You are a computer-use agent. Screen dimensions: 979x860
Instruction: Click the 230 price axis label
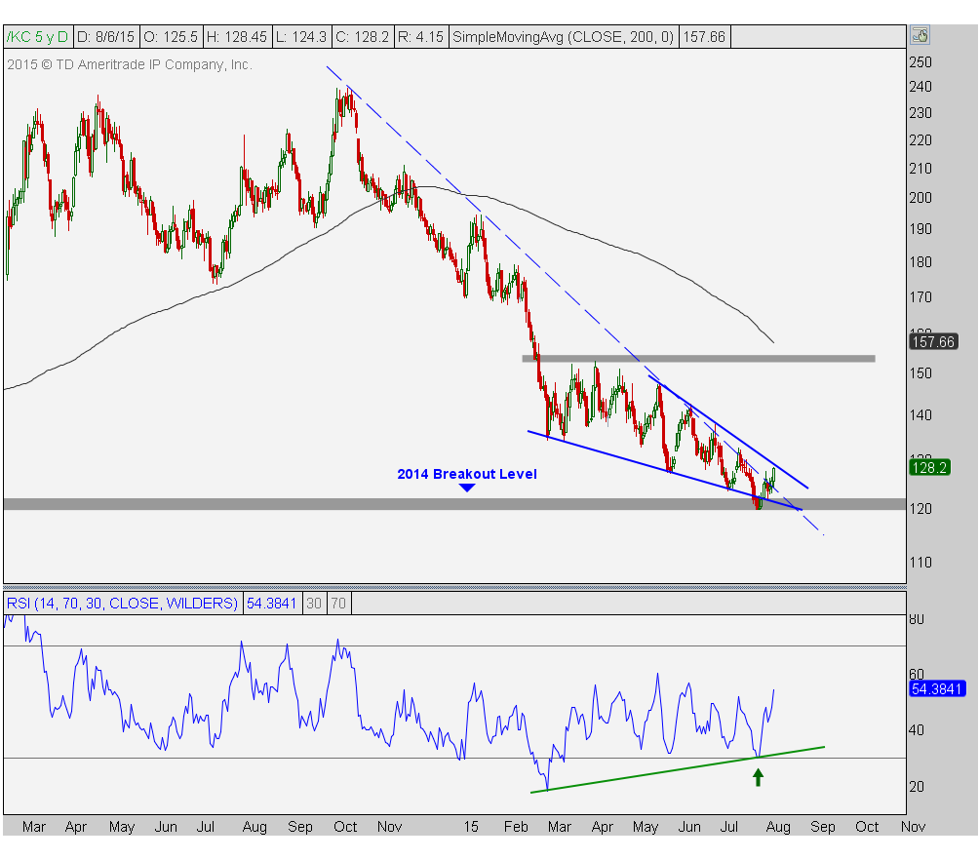pyautogui.click(x=920, y=113)
